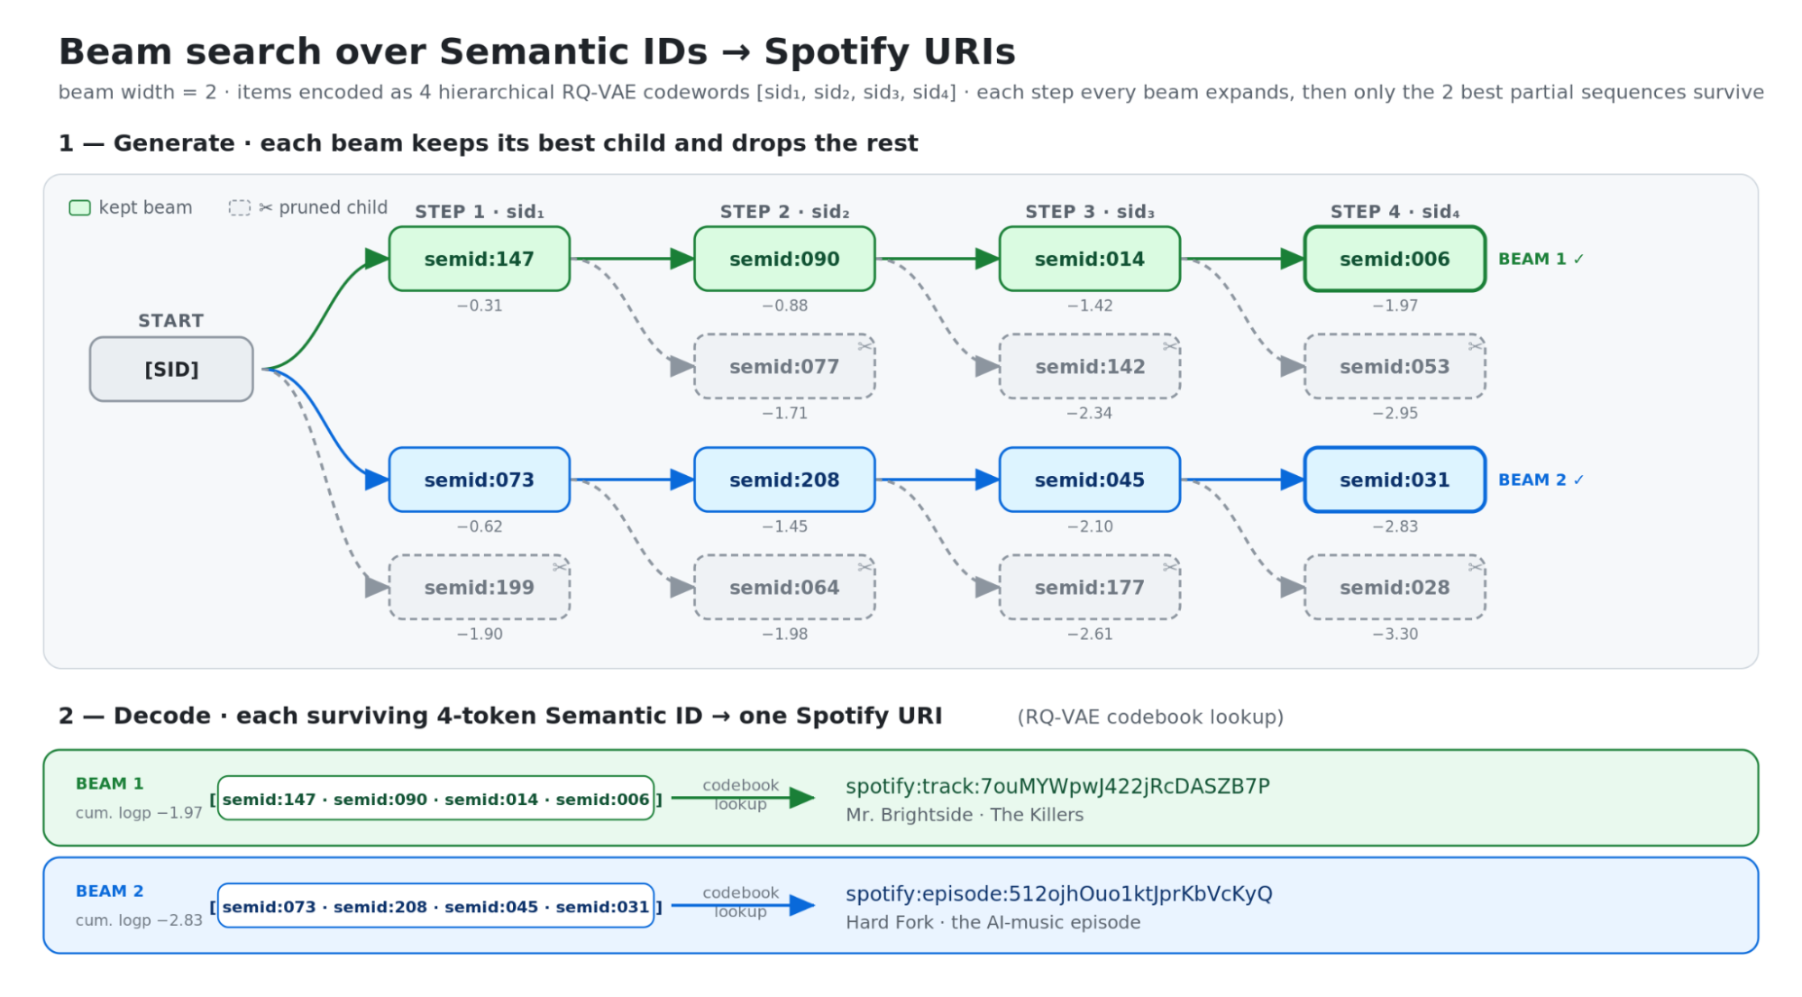Click the semid:006 final Beam 1 node
The width and height of the screenshot is (1802, 997).
point(1395,259)
